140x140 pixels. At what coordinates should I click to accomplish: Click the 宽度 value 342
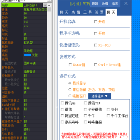click(x=26, y=22)
